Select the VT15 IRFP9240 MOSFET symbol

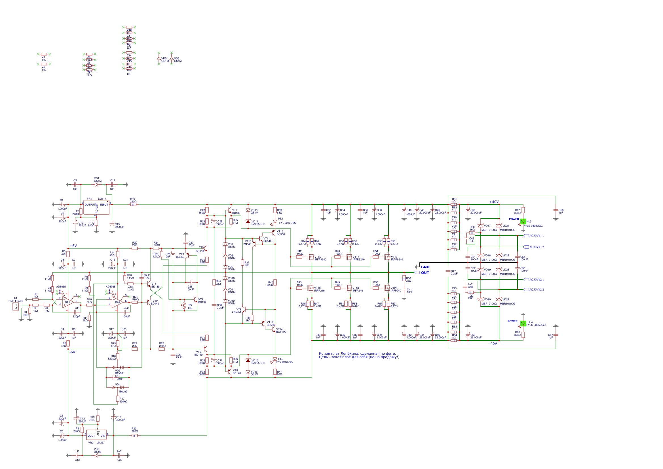tap(311, 257)
